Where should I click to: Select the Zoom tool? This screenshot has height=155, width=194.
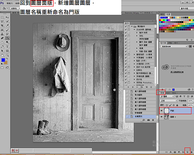7,55
